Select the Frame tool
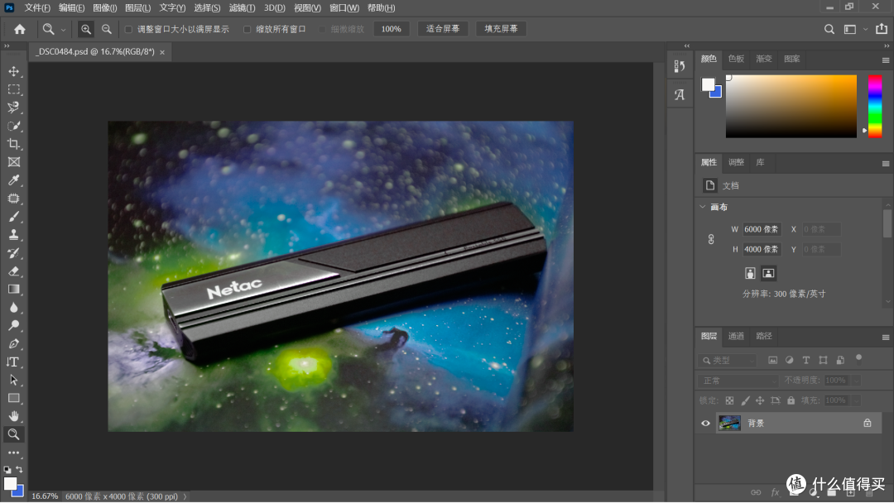Viewport: 894px width, 503px height. point(14,162)
